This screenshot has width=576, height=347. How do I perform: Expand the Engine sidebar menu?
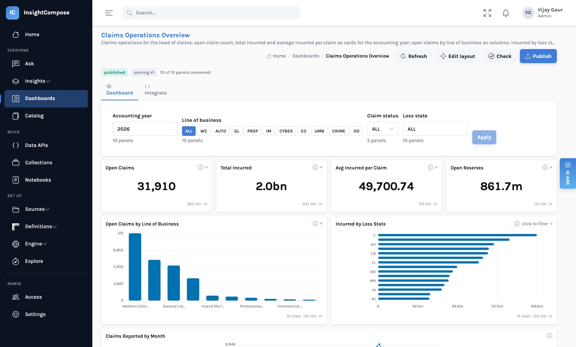click(45, 244)
